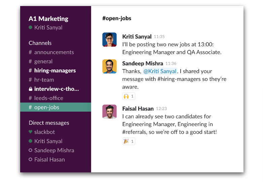Switch to the general channel
The width and height of the screenshot is (263, 182).
43,61
